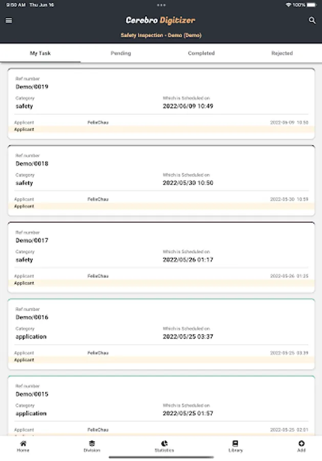Image resolution: width=322 pixels, height=461 pixels.
Task: Tap the search magnifier icon
Action: (x=312, y=20)
